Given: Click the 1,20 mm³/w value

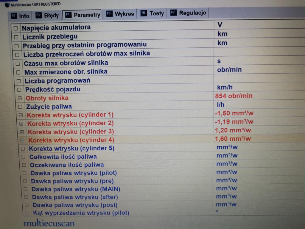Looking at the screenshot, I should 233,130.
